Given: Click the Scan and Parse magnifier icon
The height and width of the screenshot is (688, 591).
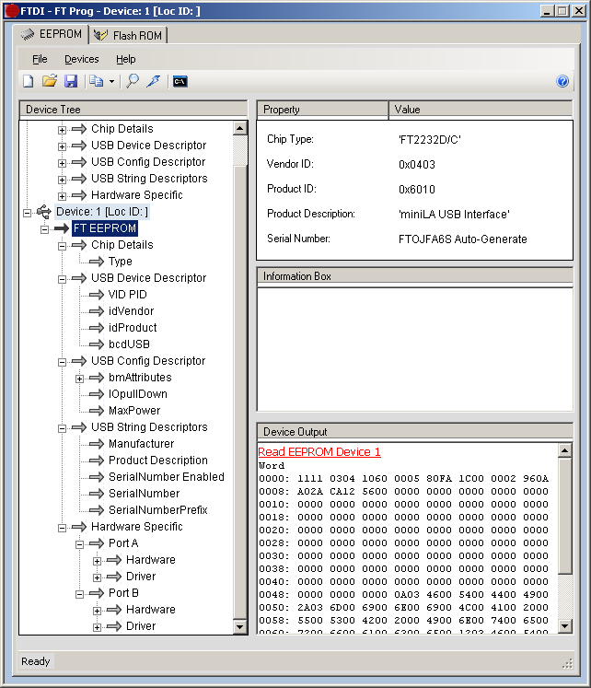Looking at the screenshot, I should click(133, 81).
